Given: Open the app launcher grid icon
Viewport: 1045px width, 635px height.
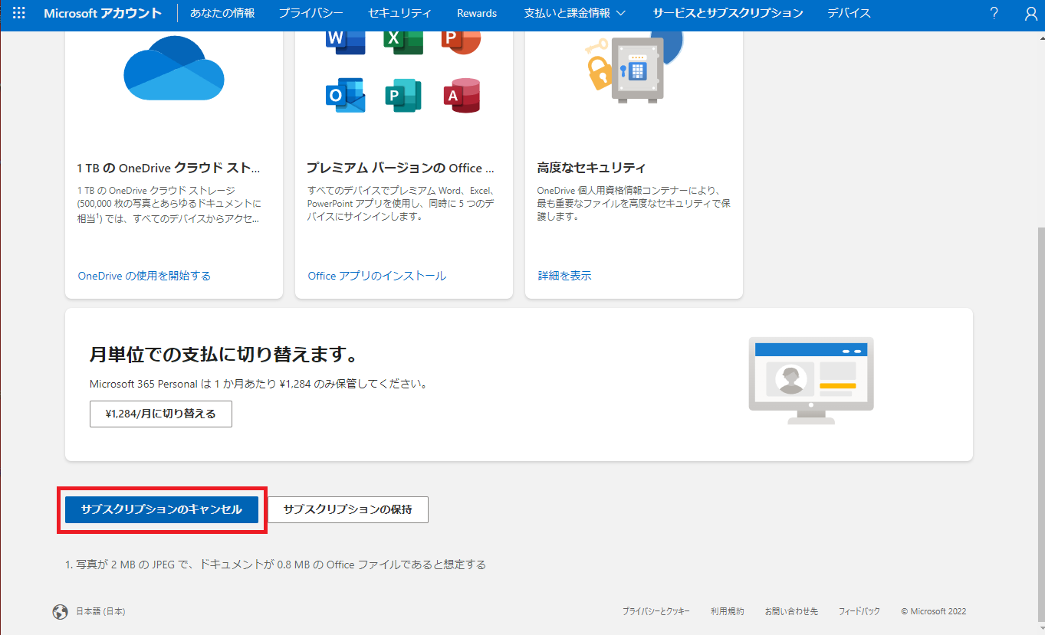Looking at the screenshot, I should (x=19, y=13).
